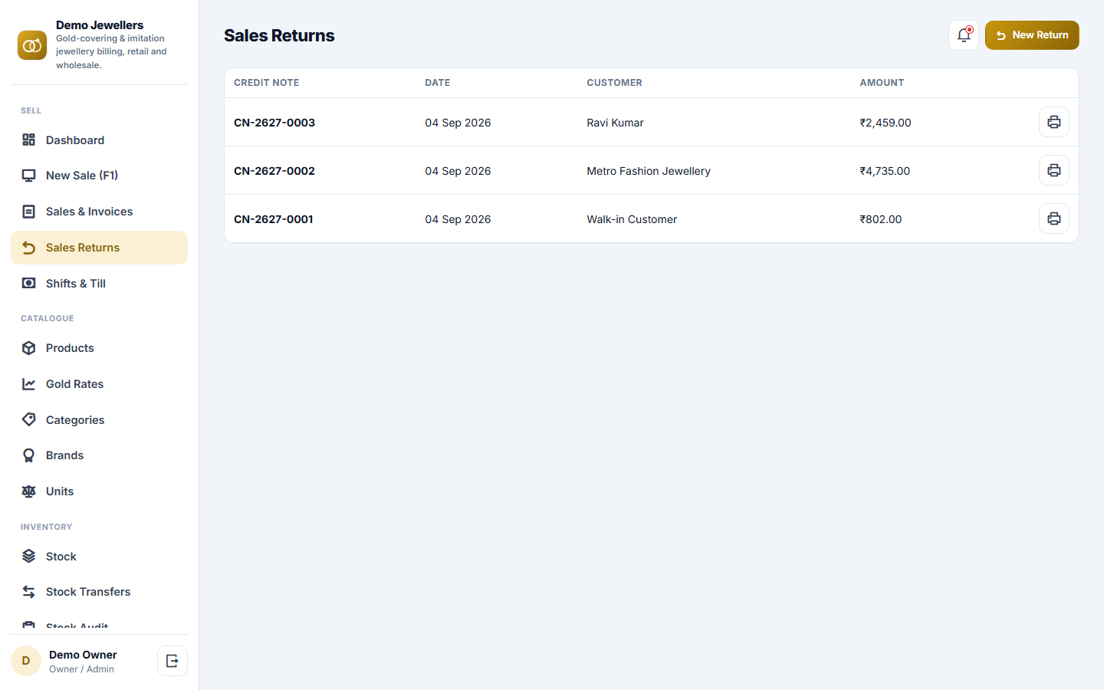Click the Units scale icon

29,491
